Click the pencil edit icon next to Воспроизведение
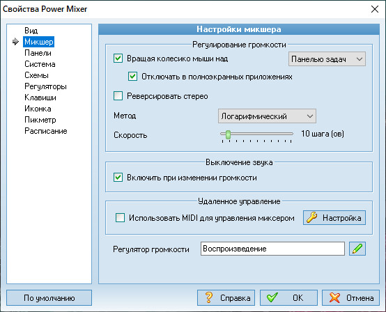 [357, 249]
